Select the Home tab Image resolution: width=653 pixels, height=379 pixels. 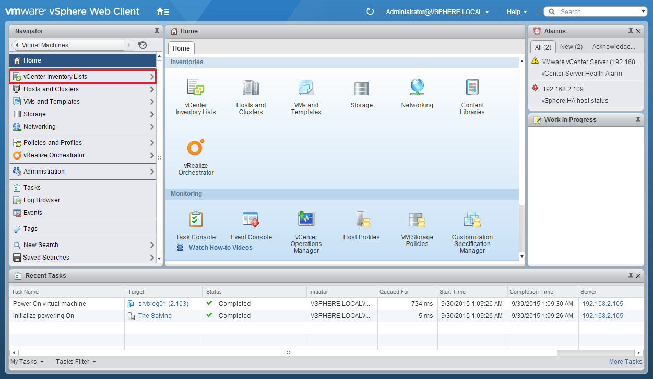tap(181, 48)
